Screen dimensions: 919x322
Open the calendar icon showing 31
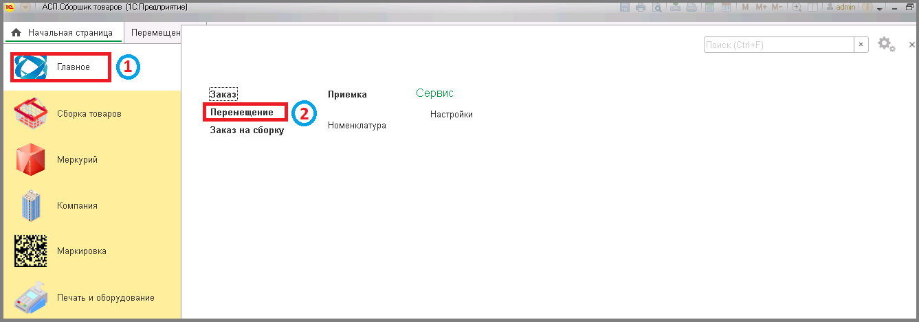726,7
